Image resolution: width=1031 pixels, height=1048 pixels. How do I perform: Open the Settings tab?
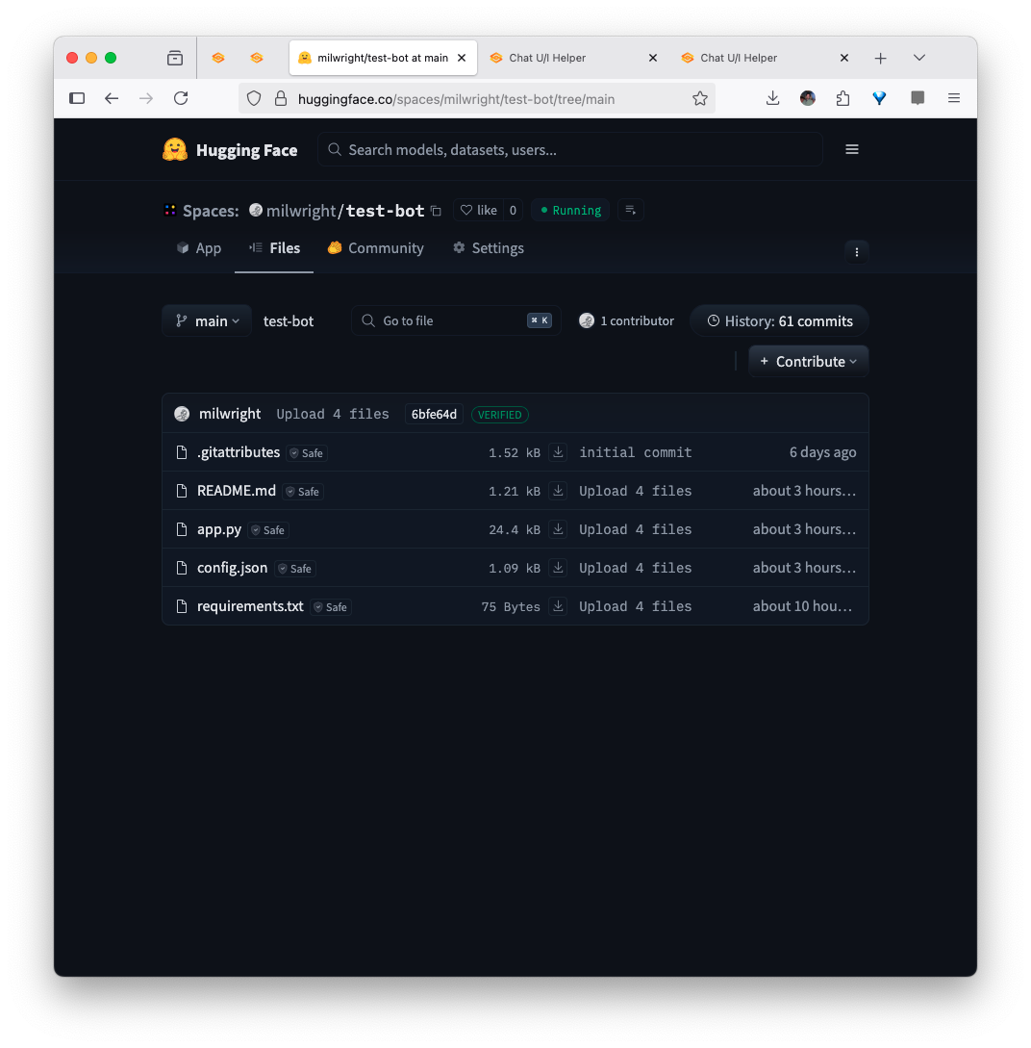tap(489, 248)
